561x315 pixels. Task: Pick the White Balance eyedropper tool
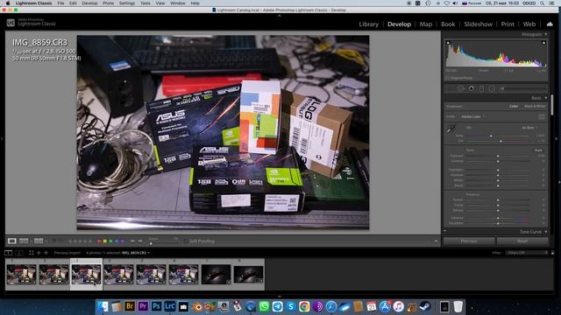tap(451, 129)
